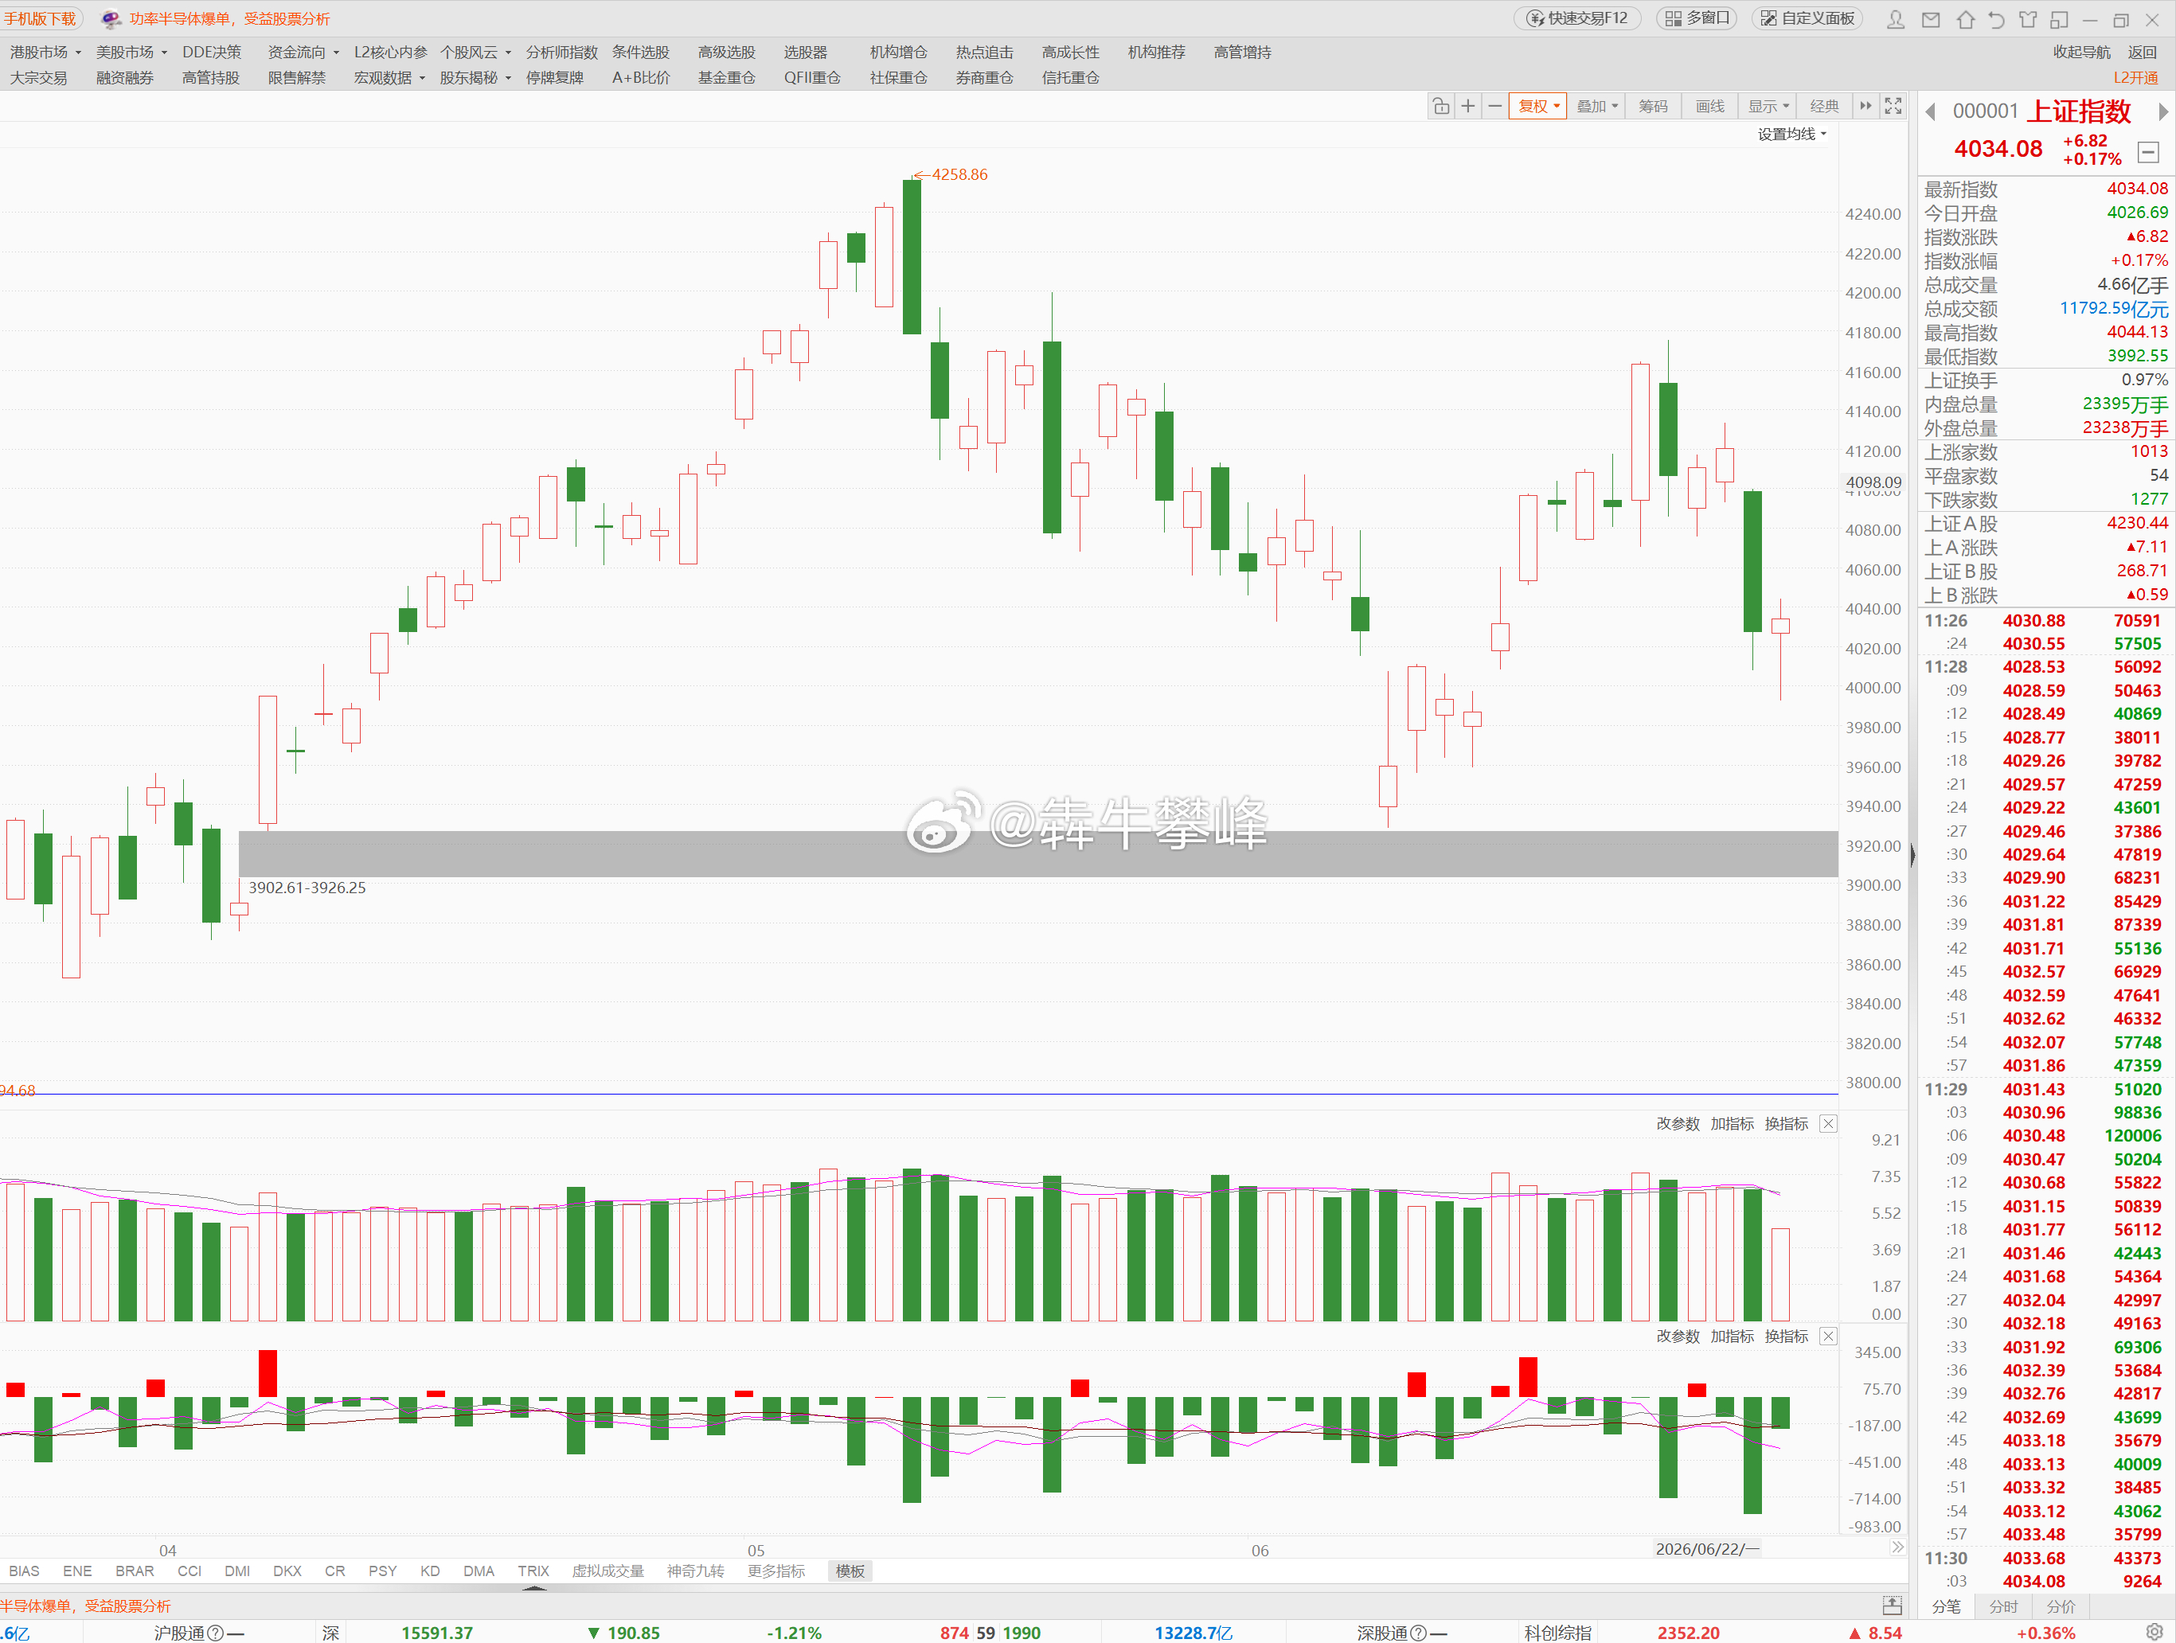Toggle the 筹码 chip distribution view
This screenshot has height=1643, width=2176.
point(1653,106)
